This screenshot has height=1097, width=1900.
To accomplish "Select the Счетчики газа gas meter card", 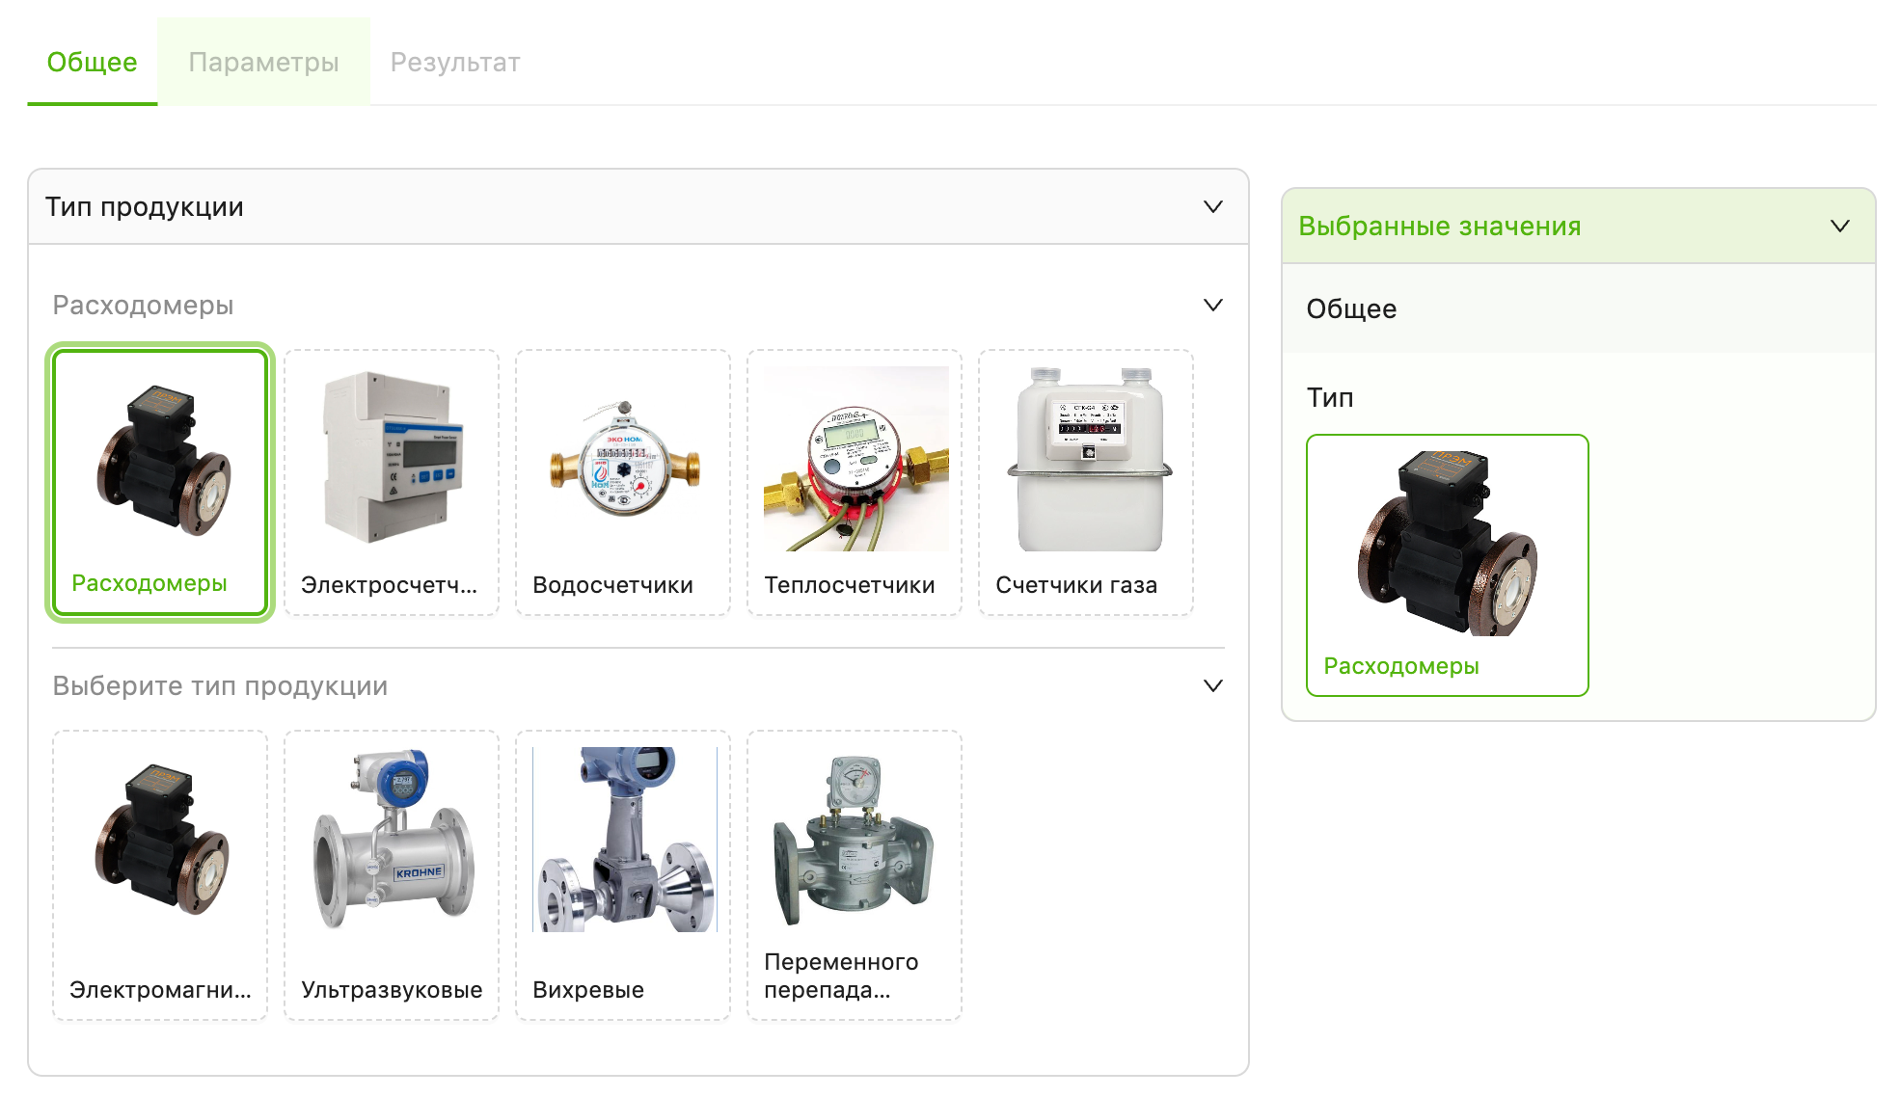I will 1086,482.
